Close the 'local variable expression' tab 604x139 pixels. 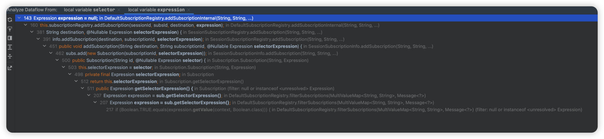tap(188, 10)
